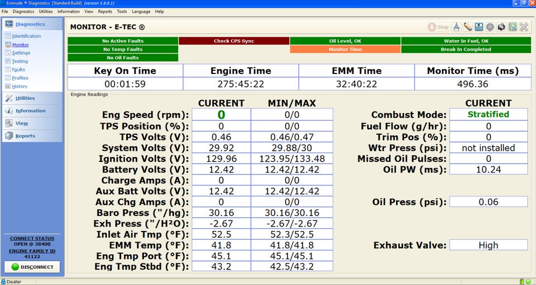The image size is (536, 285).
Task: Click the pencil edit toolbar icon
Action: [468, 27]
